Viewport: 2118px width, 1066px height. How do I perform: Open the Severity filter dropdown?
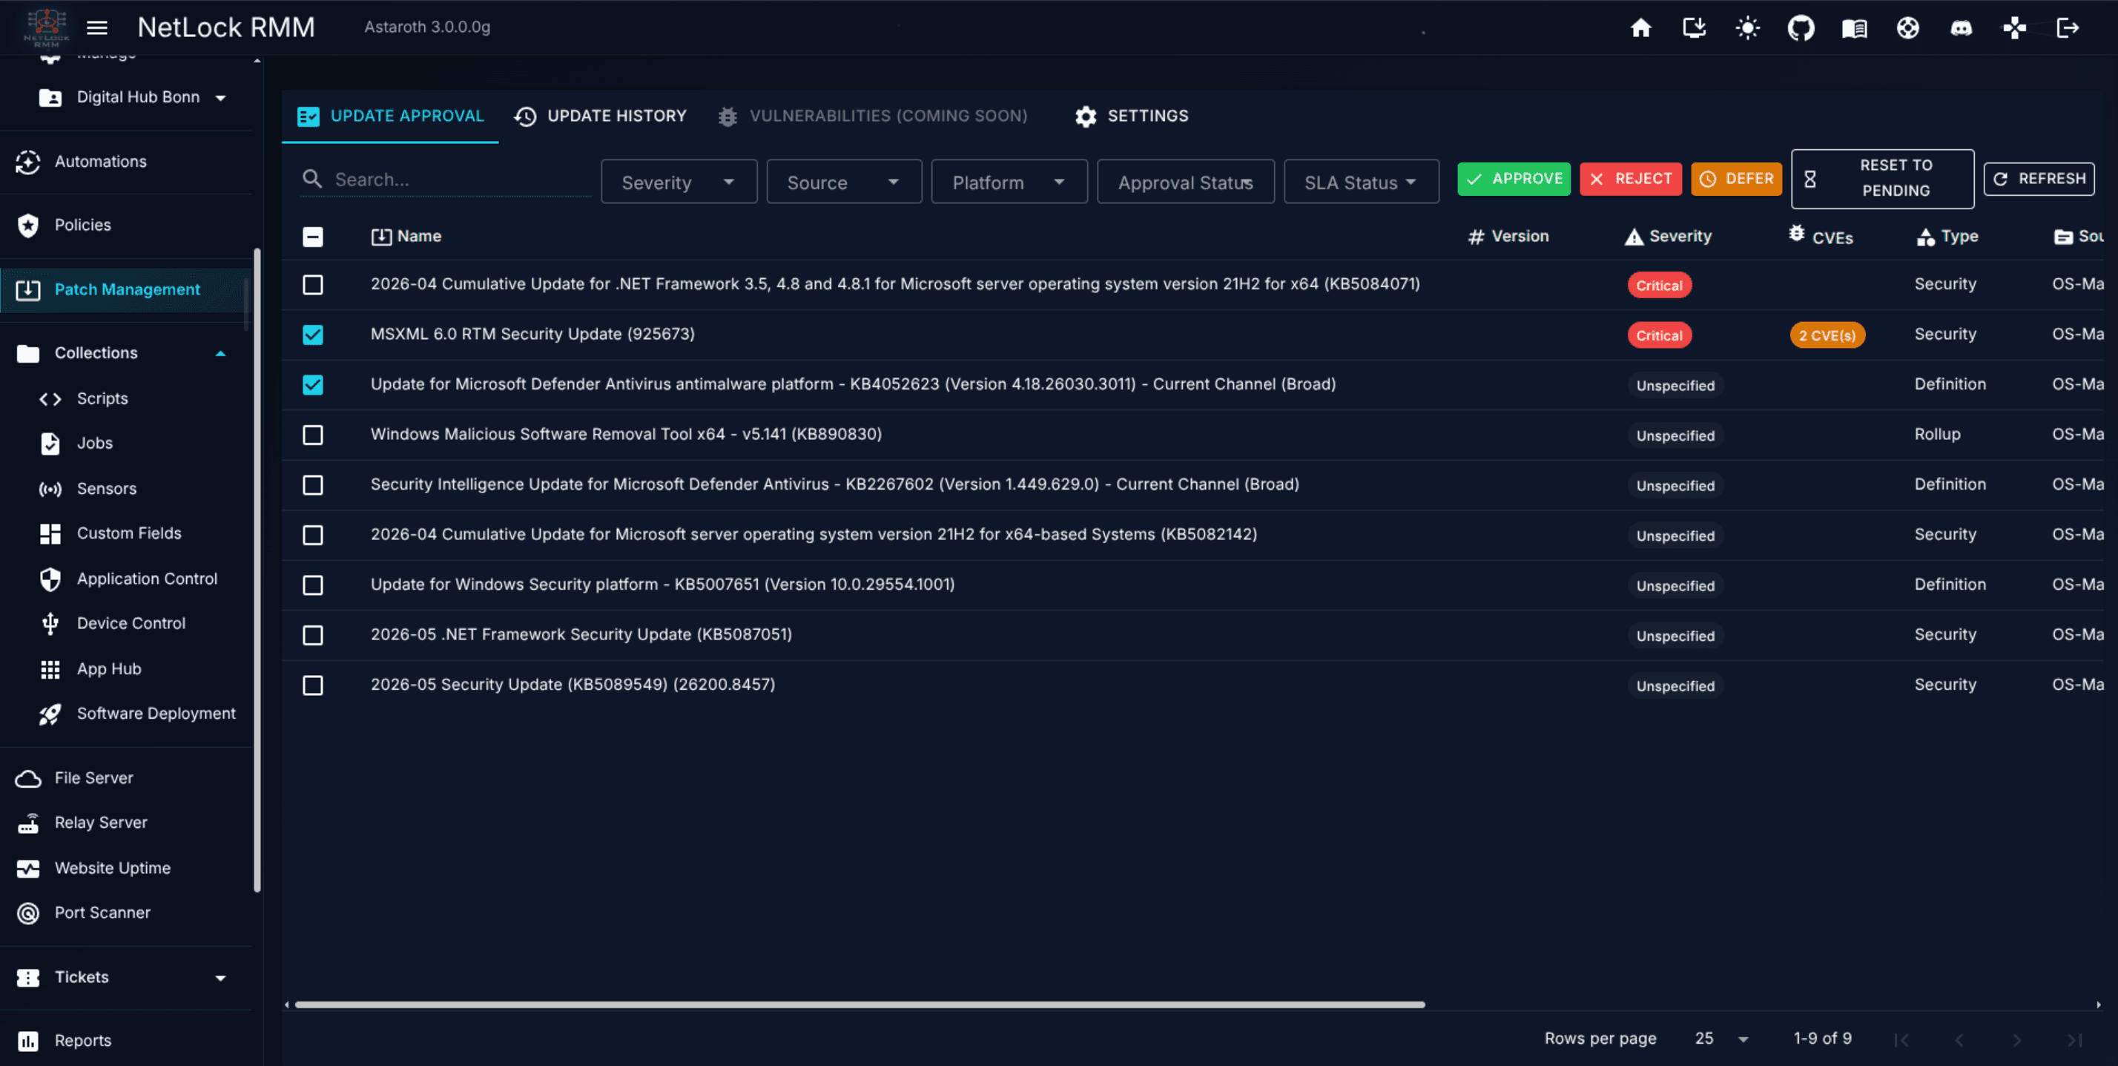(679, 182)
